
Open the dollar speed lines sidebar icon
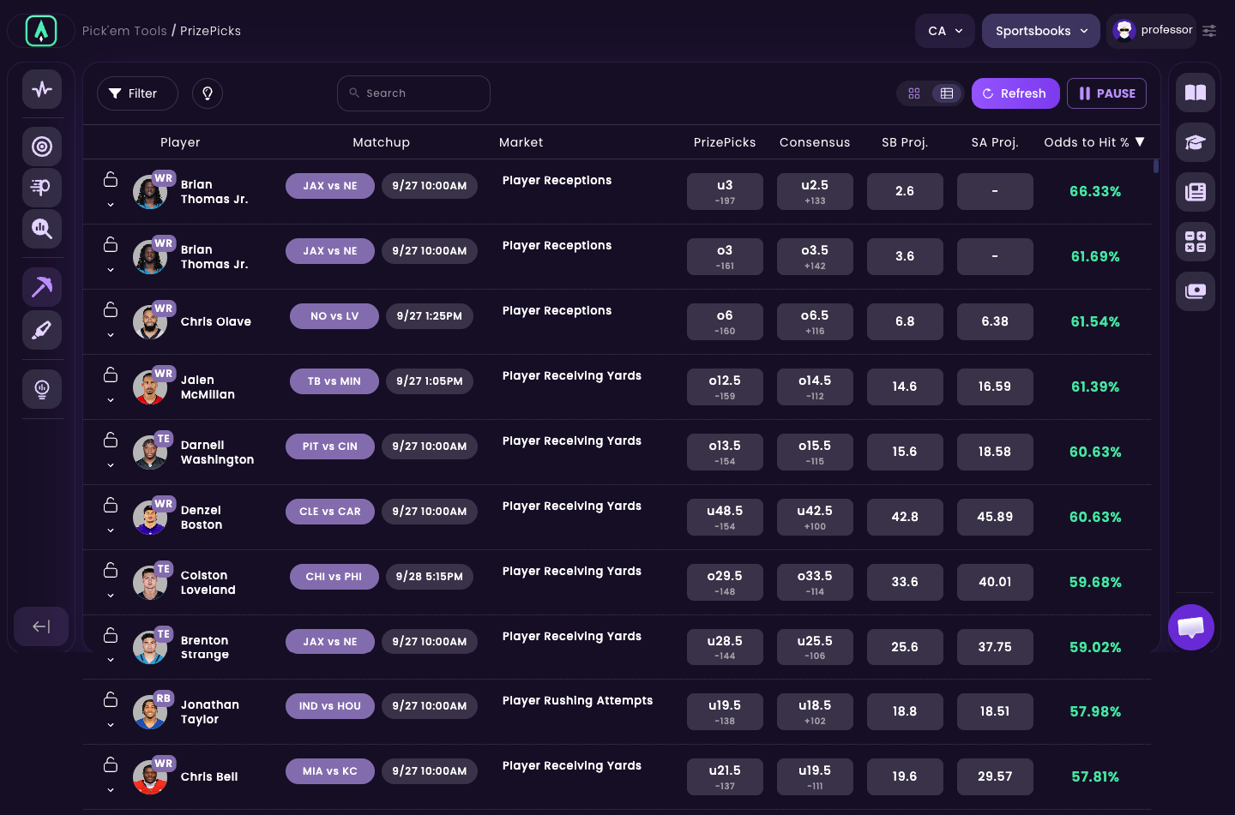tap(42, 188)
